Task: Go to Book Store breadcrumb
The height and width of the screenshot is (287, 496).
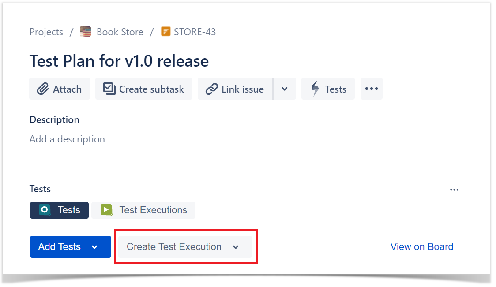Action: (x=120, y=32)
